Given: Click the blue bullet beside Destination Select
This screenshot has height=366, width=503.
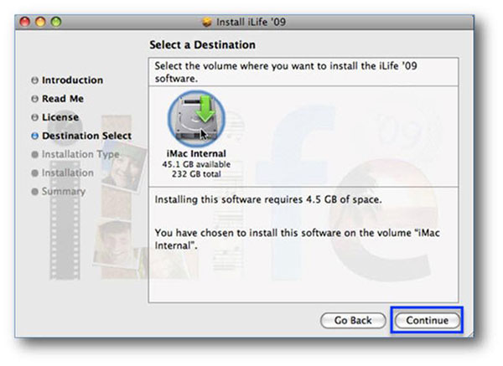Looking at the screenshot, I should (x=34, y=136).
